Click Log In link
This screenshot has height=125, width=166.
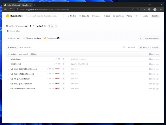tap(145, 16)
